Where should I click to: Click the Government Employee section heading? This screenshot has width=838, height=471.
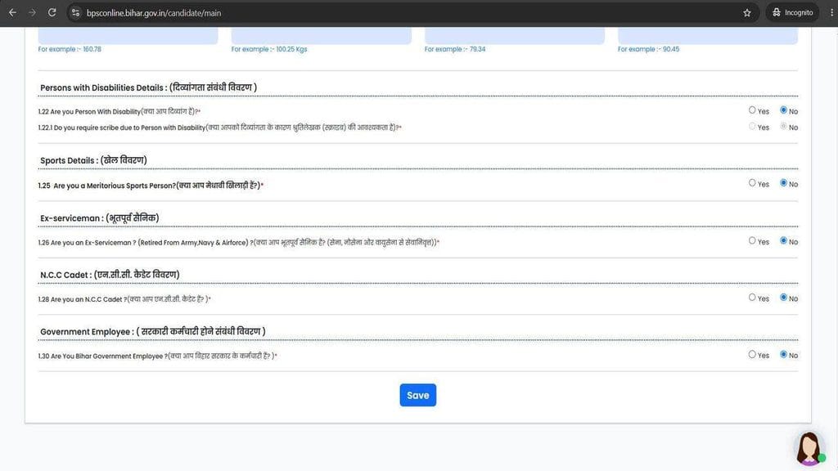pyautogui.click(x=153, y=332)
